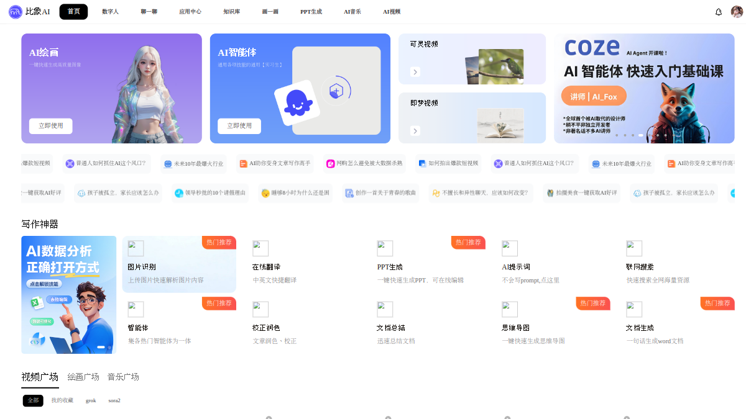The width and height of the screenshot is (746, 419).
Task: Open PPT生成 in the top navigation
Action: 311,11
